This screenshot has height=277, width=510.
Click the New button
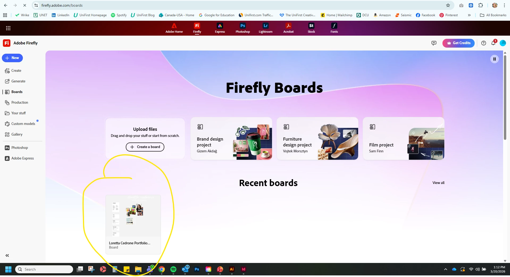[12, 58]
